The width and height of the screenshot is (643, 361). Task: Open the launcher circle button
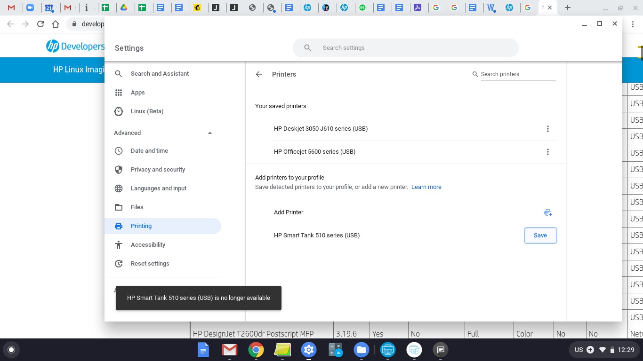11,350
